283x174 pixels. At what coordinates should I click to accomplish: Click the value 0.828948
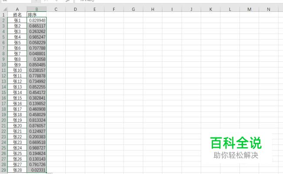[x=37, y=20]
